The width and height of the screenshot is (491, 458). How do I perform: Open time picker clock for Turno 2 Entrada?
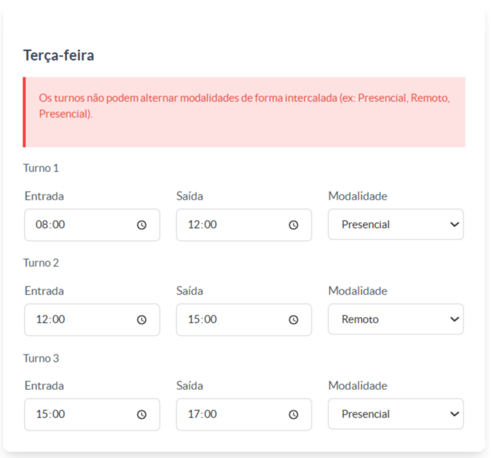click(x=142, y=320)
